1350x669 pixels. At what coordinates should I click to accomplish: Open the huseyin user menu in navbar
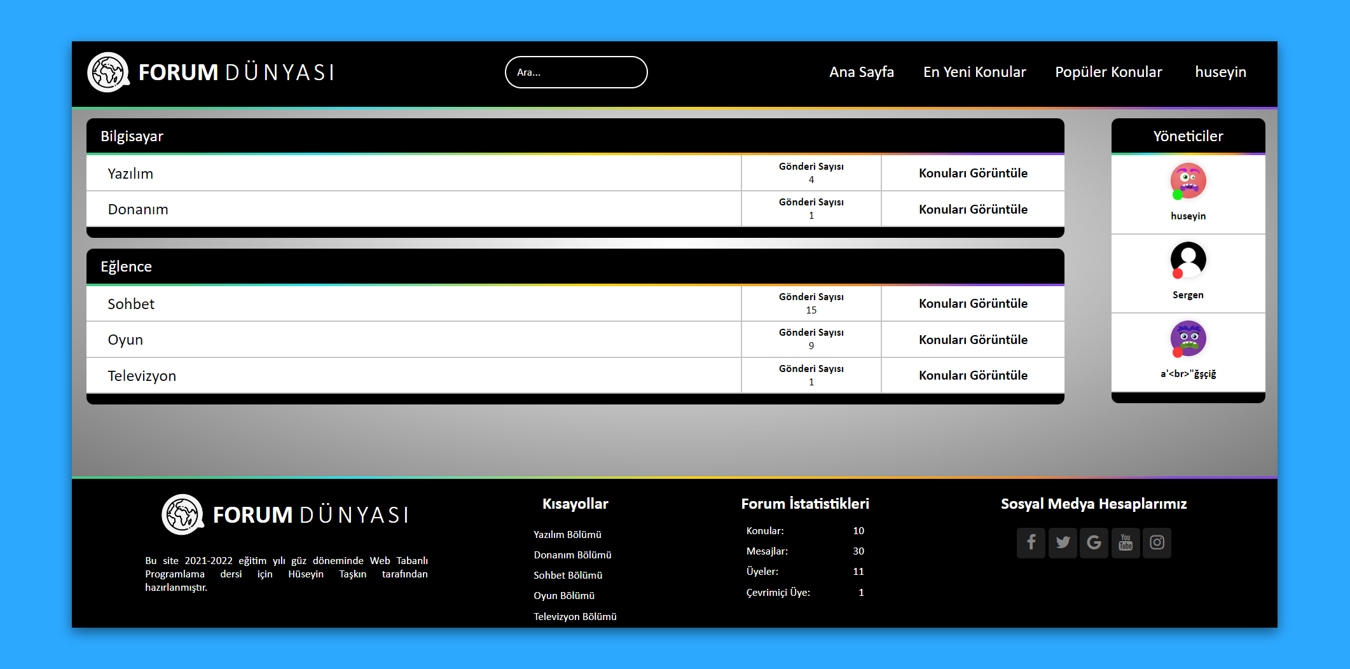(x=1220, y=72)
